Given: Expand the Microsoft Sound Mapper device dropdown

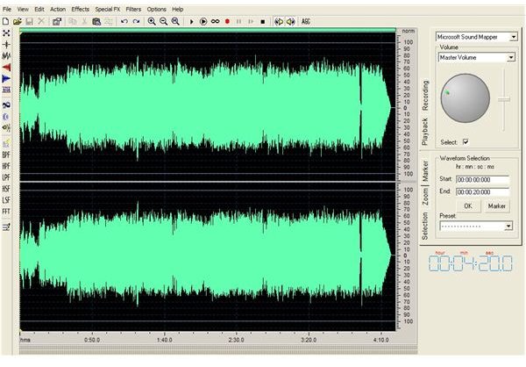Looking at the screenshot, I should 514,37.
